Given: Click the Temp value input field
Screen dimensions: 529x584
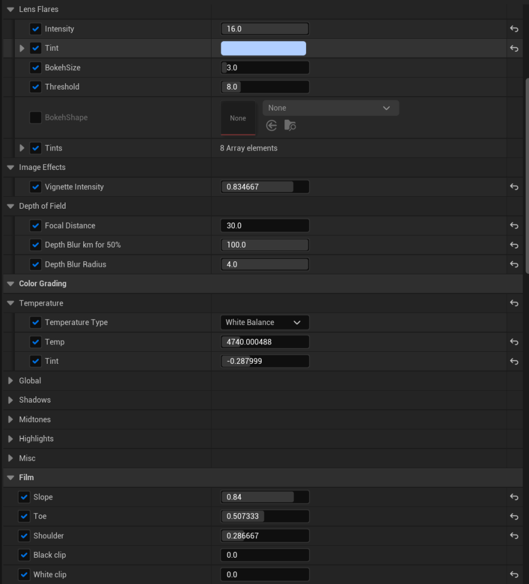Looking at the screenshot, I should (x=264, y=342).
